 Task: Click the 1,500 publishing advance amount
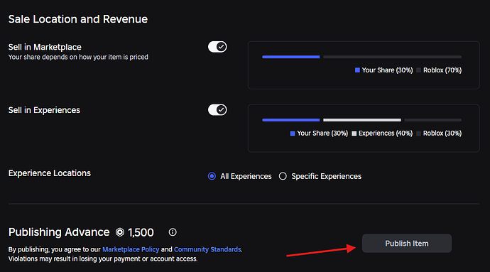[x=141, y=232]
